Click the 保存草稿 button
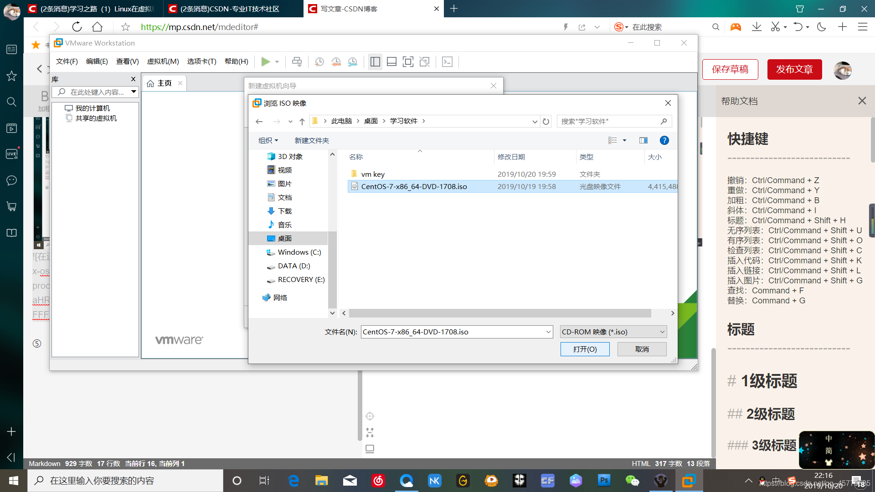The width and height of the screenshot is (875, 492). 730,69
